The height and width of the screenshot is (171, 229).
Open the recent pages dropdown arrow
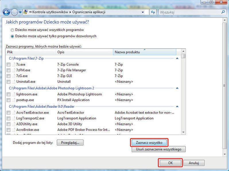click(x=20, y=12)
